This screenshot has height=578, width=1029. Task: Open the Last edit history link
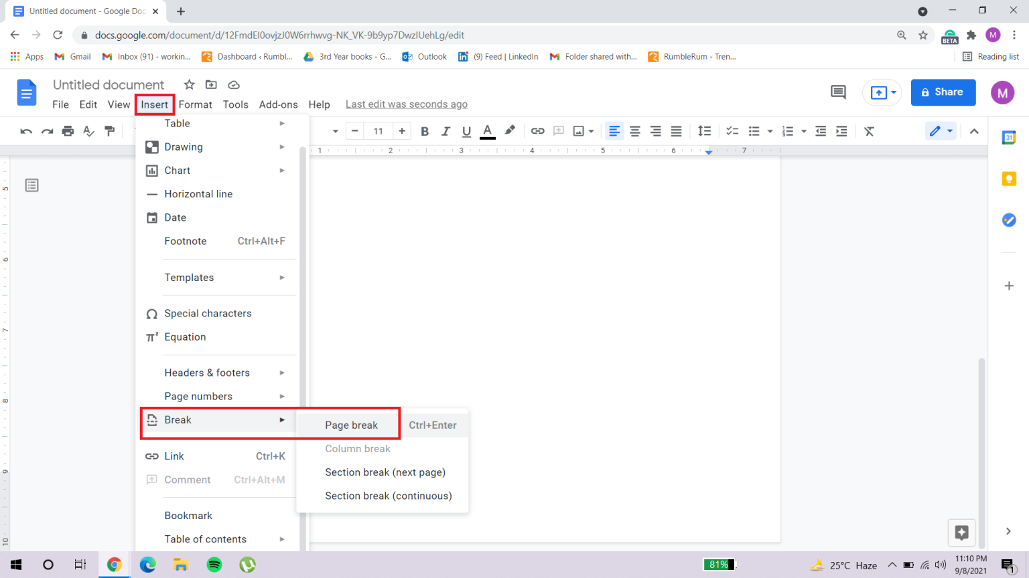pyautogui.click(x=406, y=104)
